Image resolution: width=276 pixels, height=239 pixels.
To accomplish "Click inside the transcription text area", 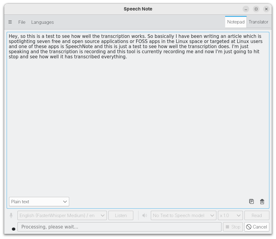I will coord(138,120).
